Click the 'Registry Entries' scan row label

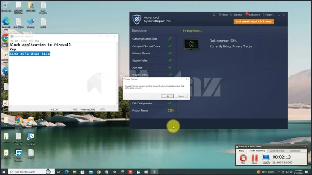140,75
